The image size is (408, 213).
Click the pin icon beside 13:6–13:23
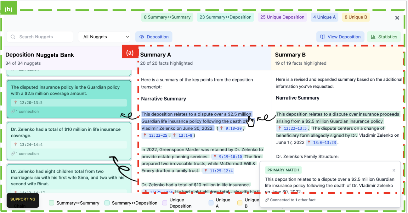pyautogui.click(x=309, y=143)
